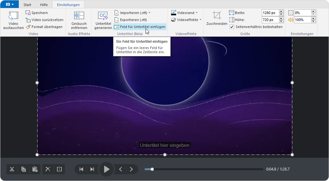Click the bottom-right corner resize handle
This screenshot has height=181, width=329.
[x=292, y=155]
